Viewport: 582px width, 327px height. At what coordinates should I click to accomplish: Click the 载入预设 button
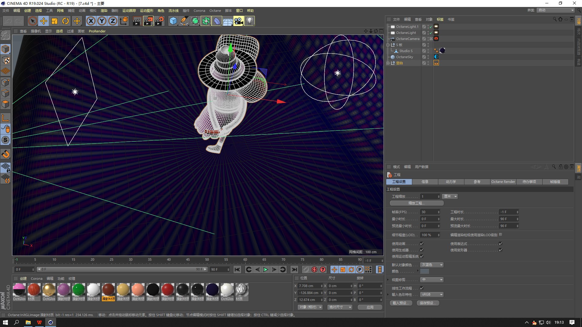coord(401,303)
